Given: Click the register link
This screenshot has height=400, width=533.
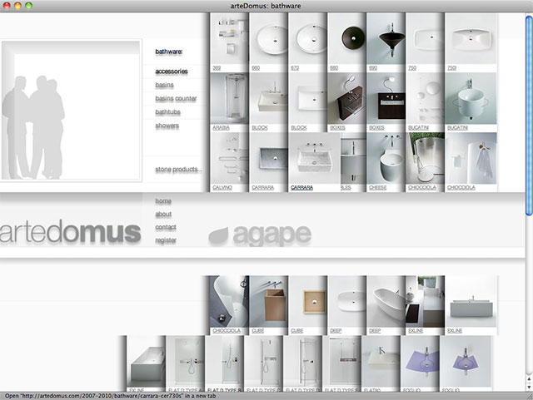Looking at the screenshot, I should tap(166, 240).
